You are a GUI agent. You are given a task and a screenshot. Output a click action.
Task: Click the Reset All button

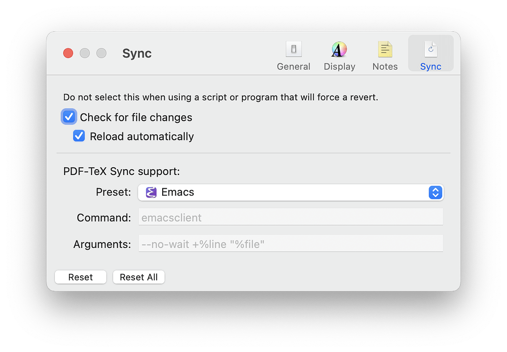[x=139, y=277]
